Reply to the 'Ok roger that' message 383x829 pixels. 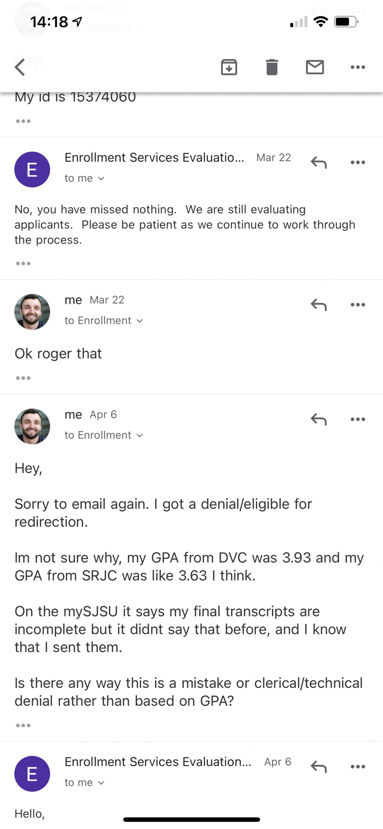(319, 305)
